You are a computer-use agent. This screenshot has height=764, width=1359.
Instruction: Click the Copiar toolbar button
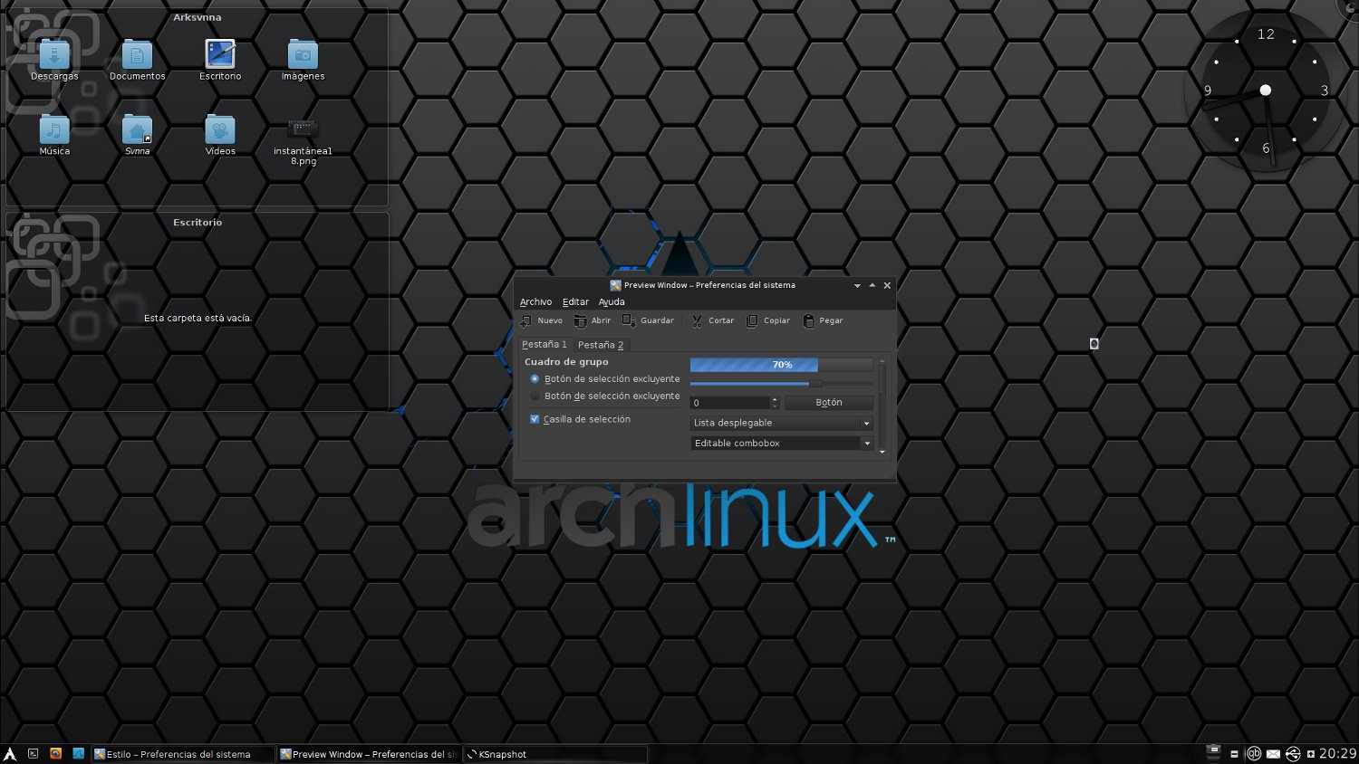(x=767, y=320)
